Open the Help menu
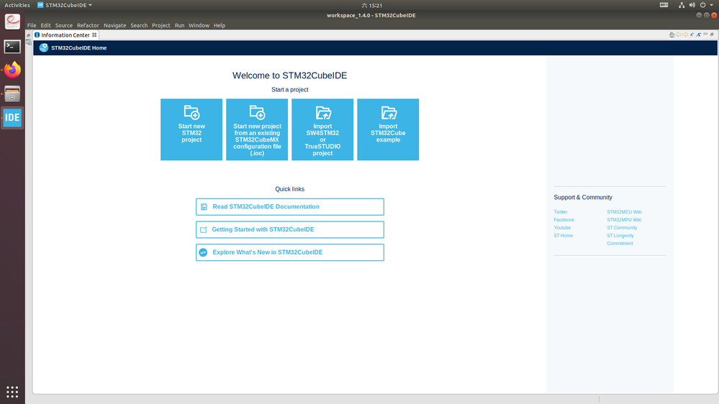This screenshot has height=404, width=719. [220, 25]
